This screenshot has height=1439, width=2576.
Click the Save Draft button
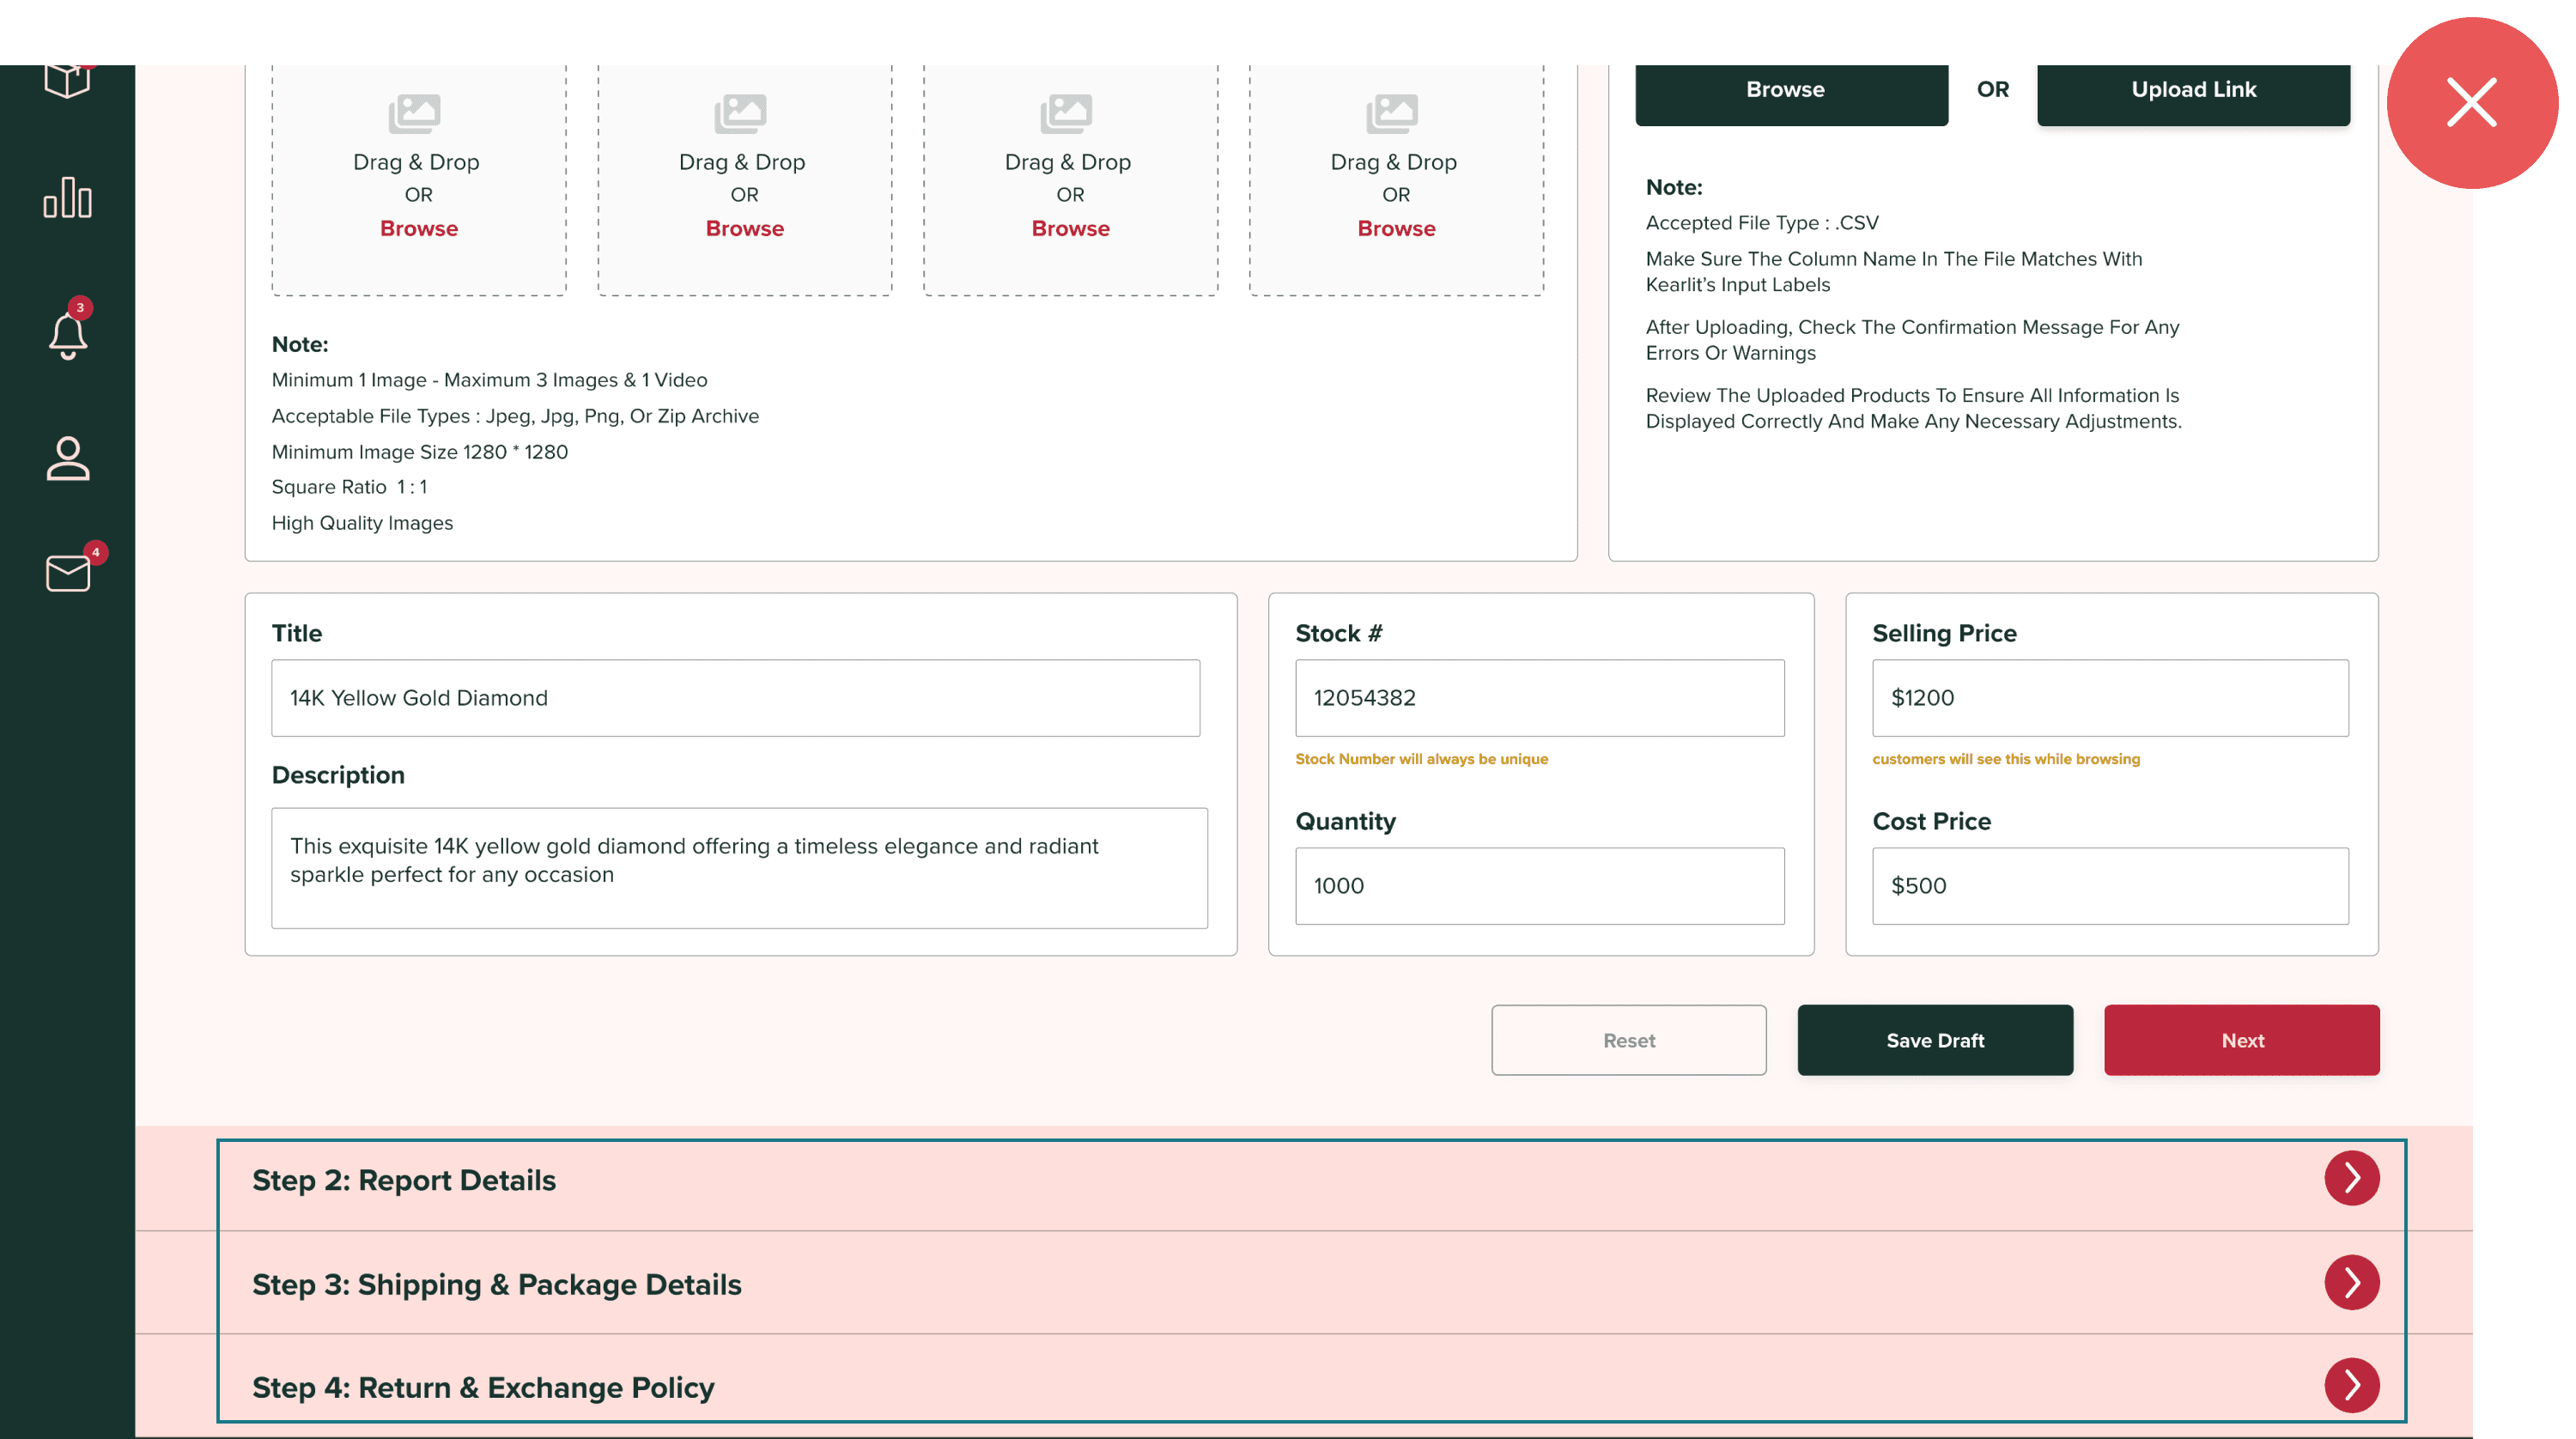point(1934,1040)
